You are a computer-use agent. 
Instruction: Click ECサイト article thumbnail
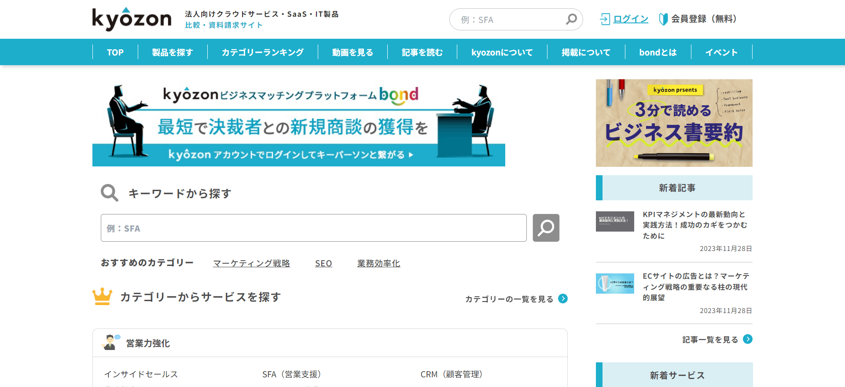pos(615,284)
